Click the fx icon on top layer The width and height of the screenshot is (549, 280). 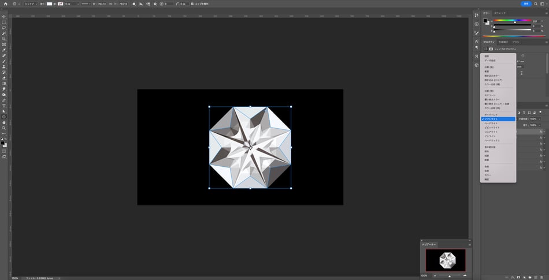coord(541,132)
